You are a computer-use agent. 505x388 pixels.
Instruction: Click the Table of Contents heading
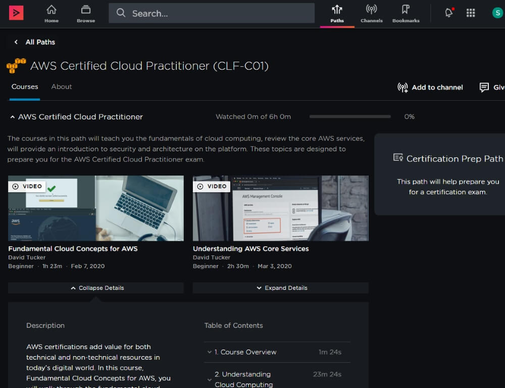point(233,325)
